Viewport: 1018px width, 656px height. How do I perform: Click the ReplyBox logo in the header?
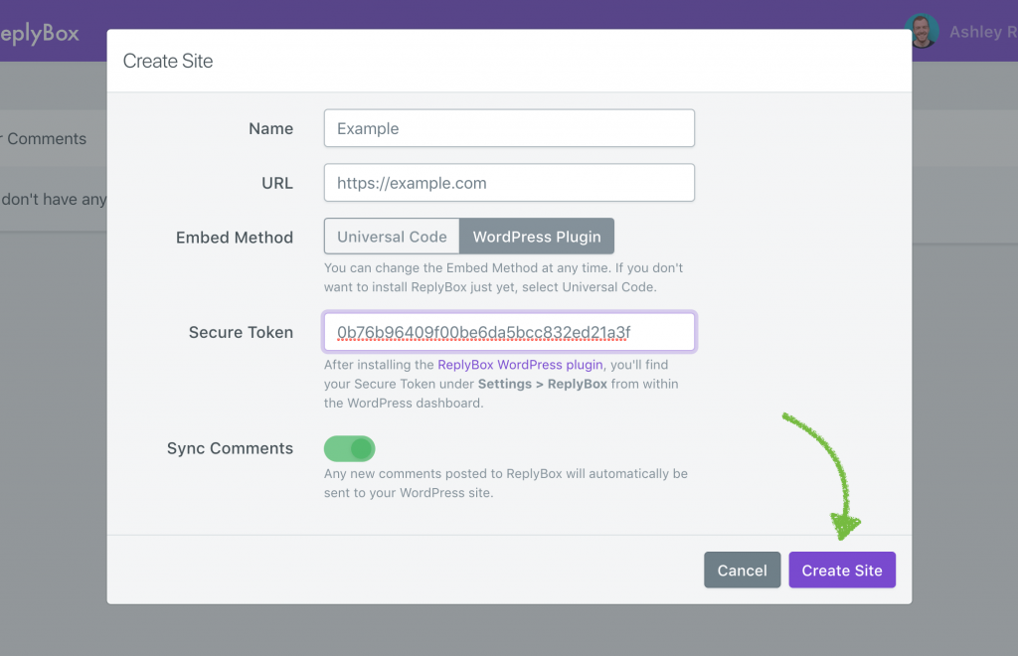pos(40,33)
